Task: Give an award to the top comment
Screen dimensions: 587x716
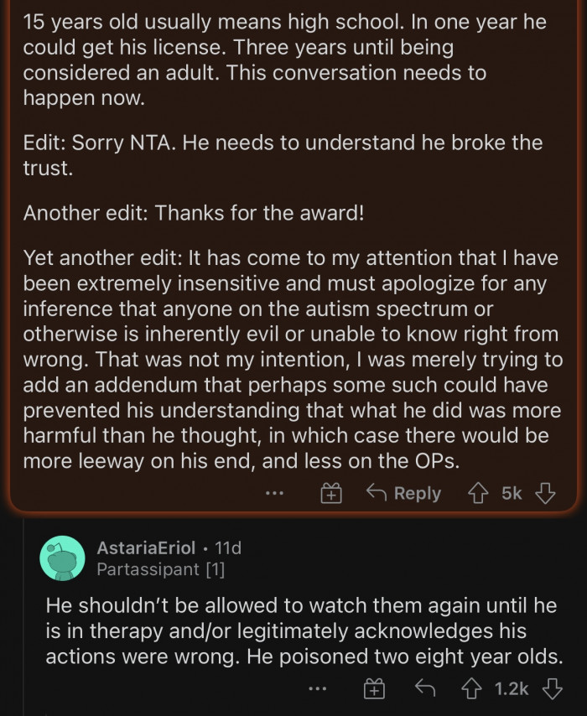Action: click(332, 493)
